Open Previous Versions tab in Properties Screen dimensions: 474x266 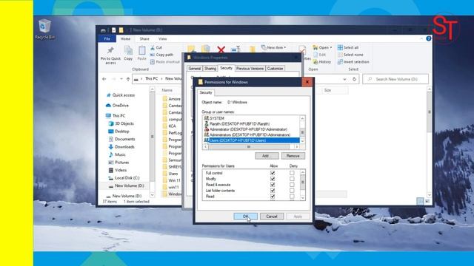250,69
